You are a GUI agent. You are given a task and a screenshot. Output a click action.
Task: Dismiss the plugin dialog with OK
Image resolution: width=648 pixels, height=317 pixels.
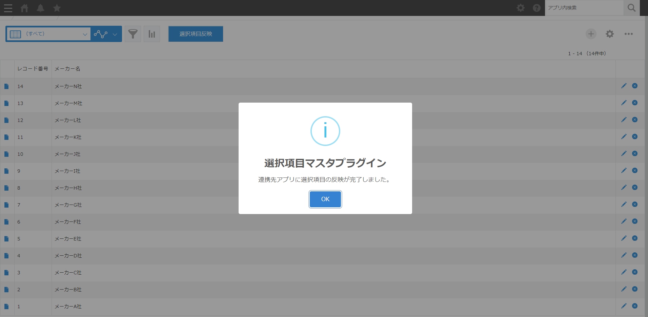tap(325, 199)
